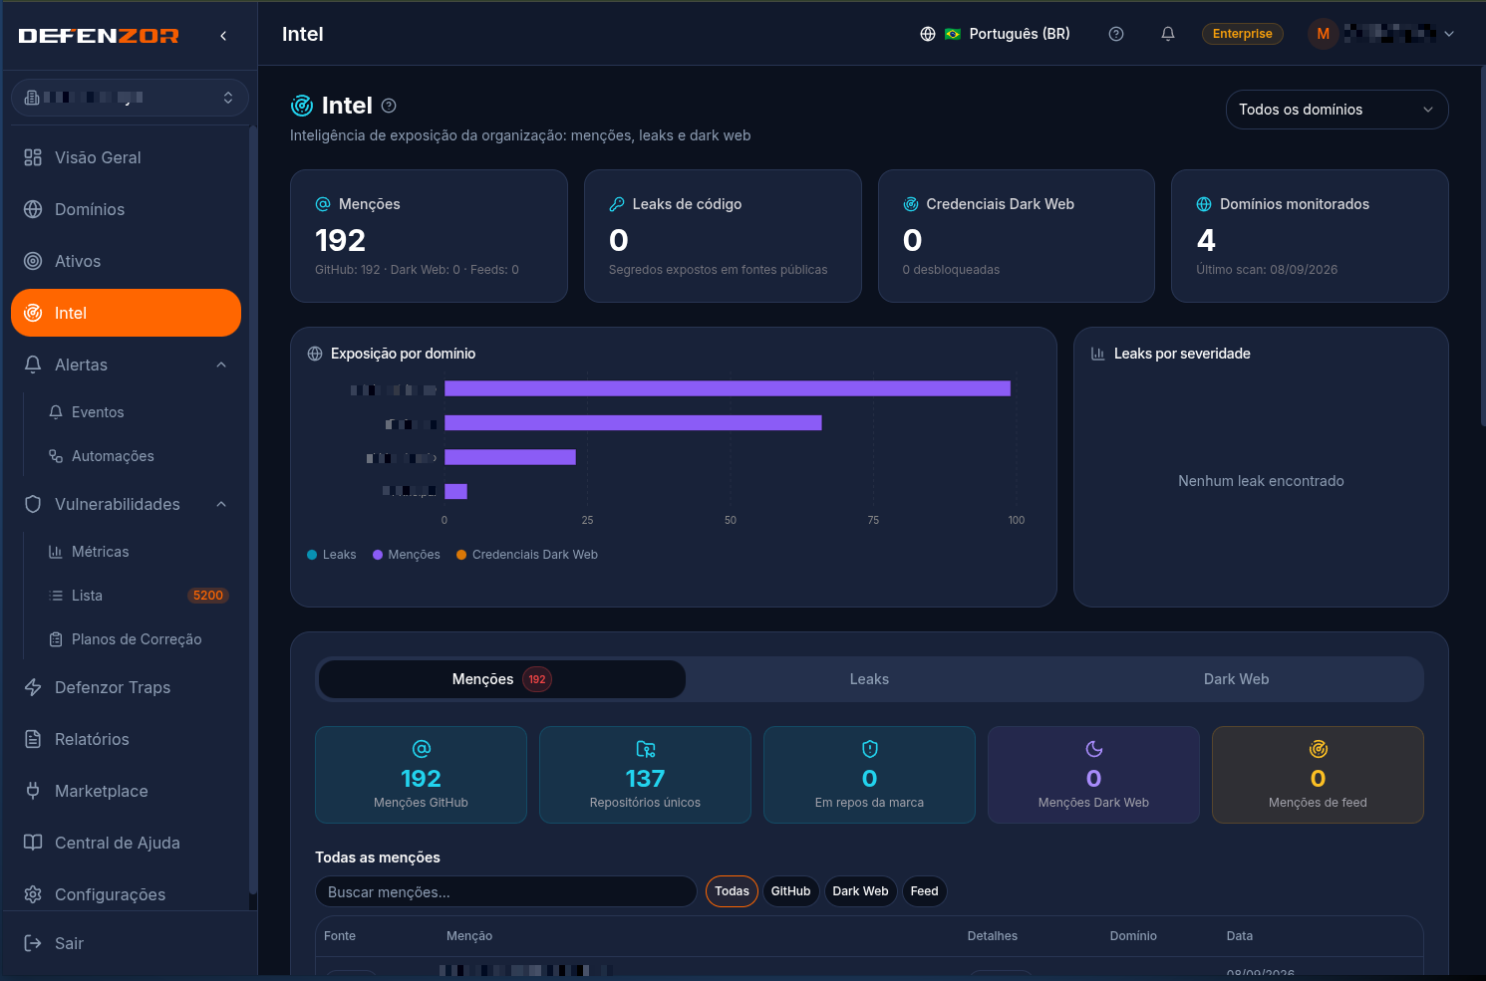
Task: Click the Configurações gear icon
Action: pyautogui.click(x=33, y=894)
